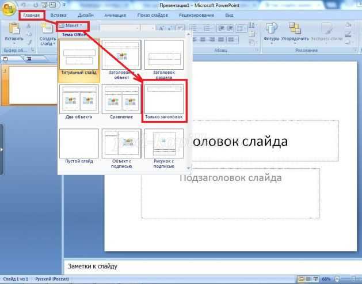
Task: Click the Copy icon in clipboard group
Action: (x=29, y=34)
